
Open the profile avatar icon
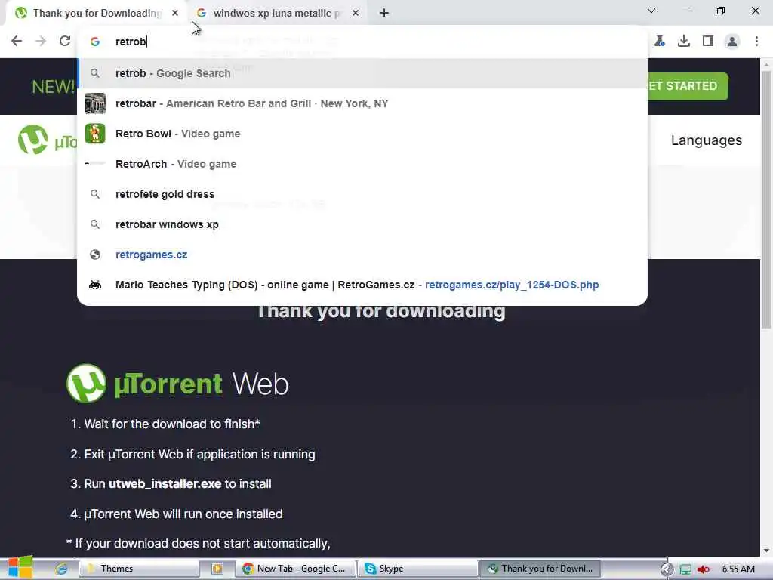(732, 42)
